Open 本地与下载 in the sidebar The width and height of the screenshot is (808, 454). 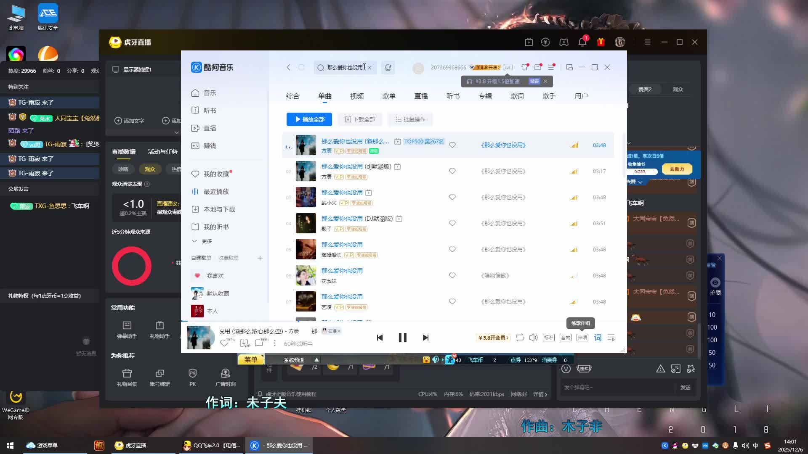point(219,209)
